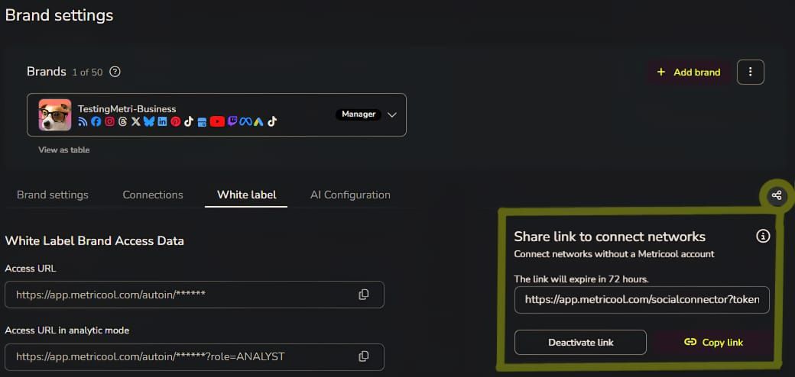This screenshot has width=795, height=377.
Task: Click the LinkedIn network icon
Action: [x=162, y=121]
